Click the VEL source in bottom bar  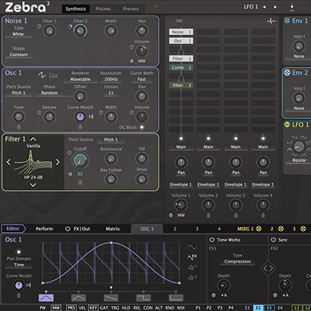click(x=82, y=307)
